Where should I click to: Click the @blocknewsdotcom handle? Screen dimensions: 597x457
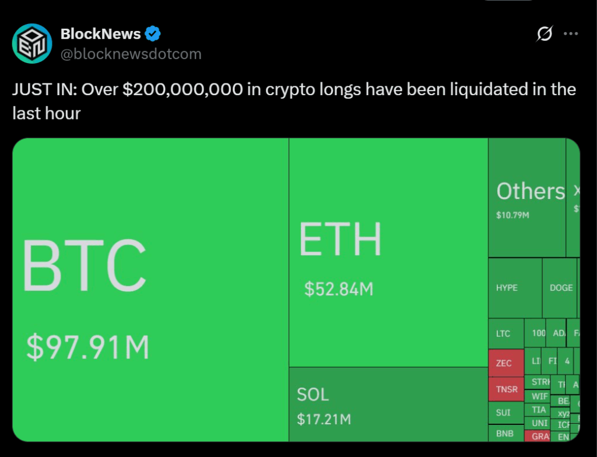[131, 54]
